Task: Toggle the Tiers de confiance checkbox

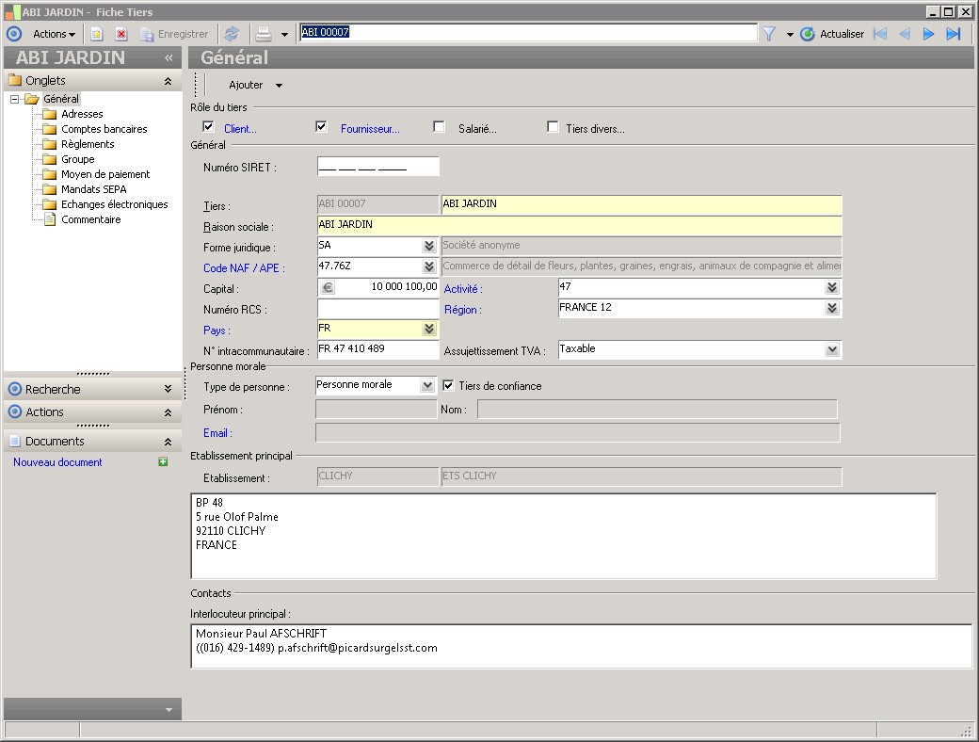Action: (449, 385)
